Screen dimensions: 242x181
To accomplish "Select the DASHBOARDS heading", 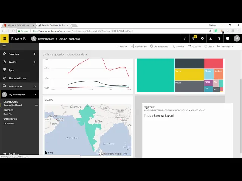I will [x=11, y=102].
